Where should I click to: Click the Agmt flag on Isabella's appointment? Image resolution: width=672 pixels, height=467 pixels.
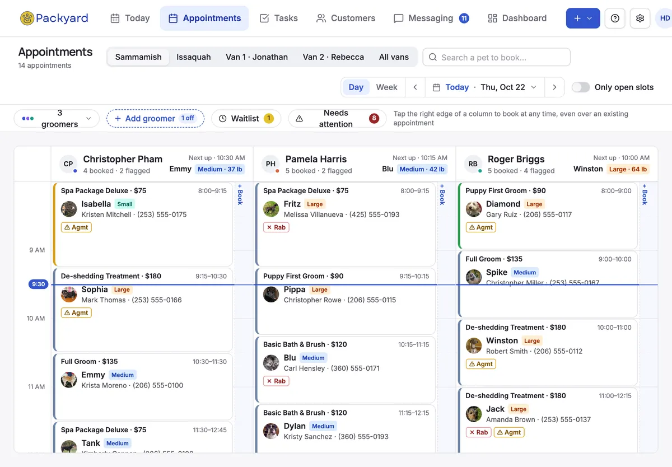coord(76,227)
